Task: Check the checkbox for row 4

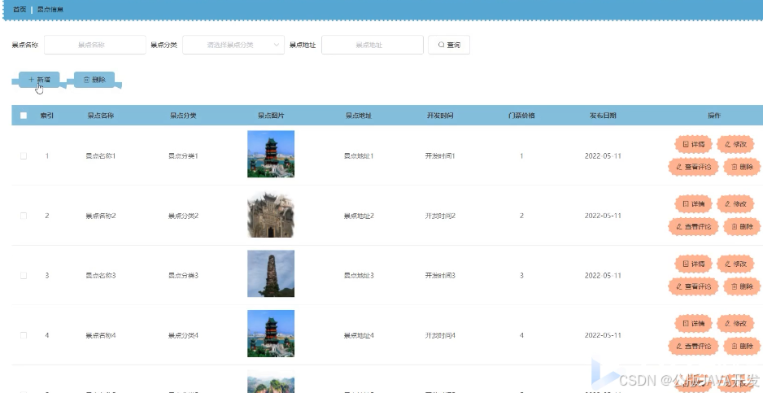Action: 24,335
